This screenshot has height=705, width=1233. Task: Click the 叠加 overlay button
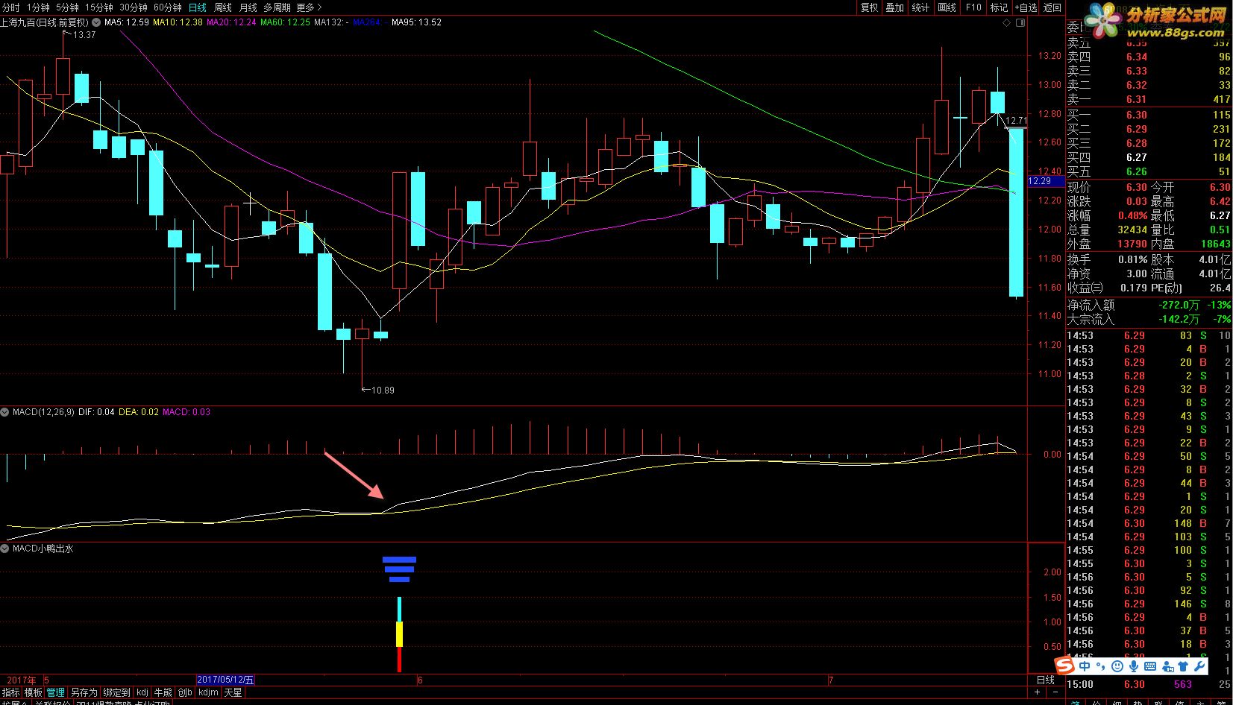coord(894,7)
